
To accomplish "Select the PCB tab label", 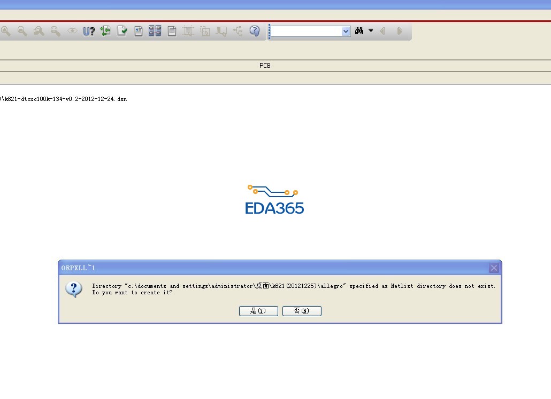I will click(265, 66).
